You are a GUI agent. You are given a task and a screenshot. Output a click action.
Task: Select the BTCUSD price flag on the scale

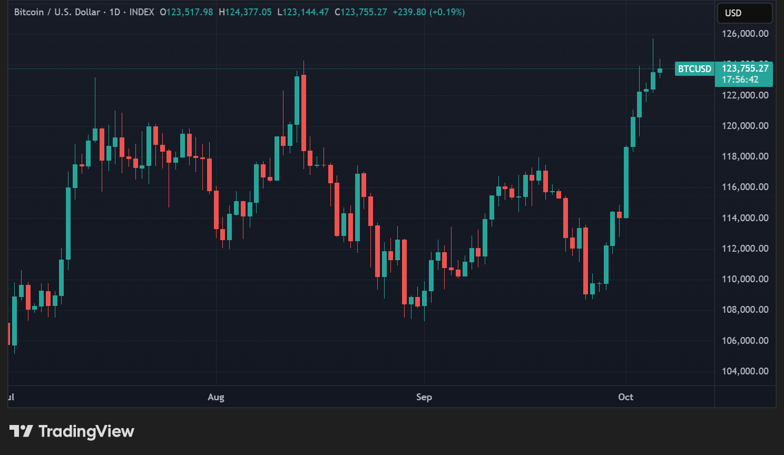pyautogui.click(x=694, y=68)
